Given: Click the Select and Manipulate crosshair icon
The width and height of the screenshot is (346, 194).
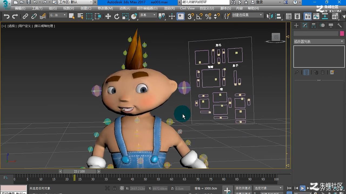Looking at the screenshot, I should [172, 16].
